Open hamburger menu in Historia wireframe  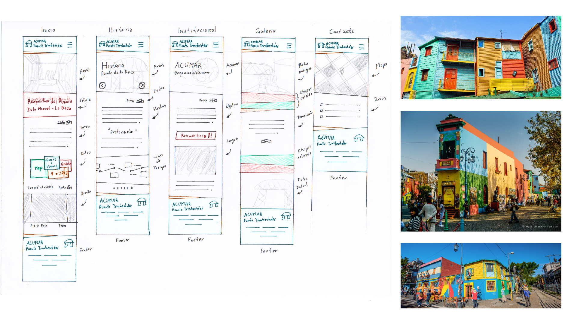141,45
